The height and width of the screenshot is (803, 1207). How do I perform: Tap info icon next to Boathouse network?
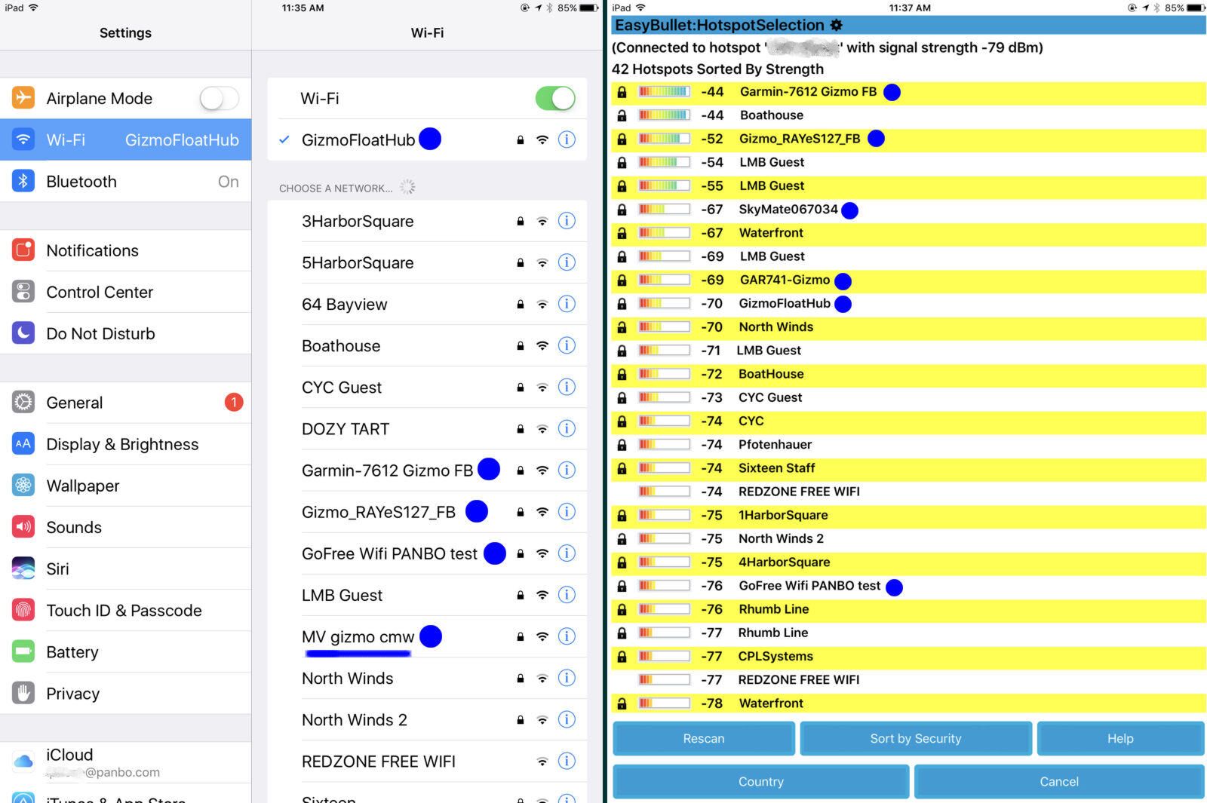point(567,345)
